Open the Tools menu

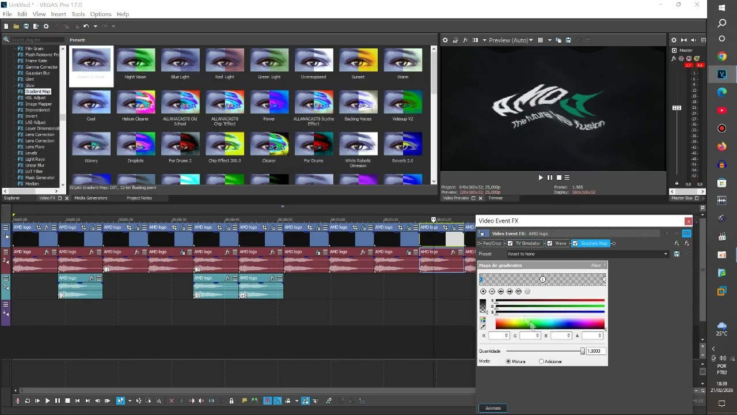click(x=78, y=14)
